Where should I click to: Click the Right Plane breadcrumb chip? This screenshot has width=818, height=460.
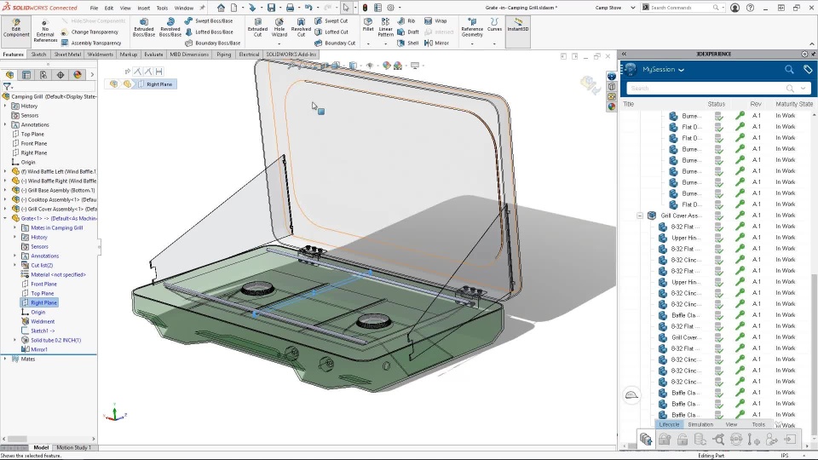[156, 84]
